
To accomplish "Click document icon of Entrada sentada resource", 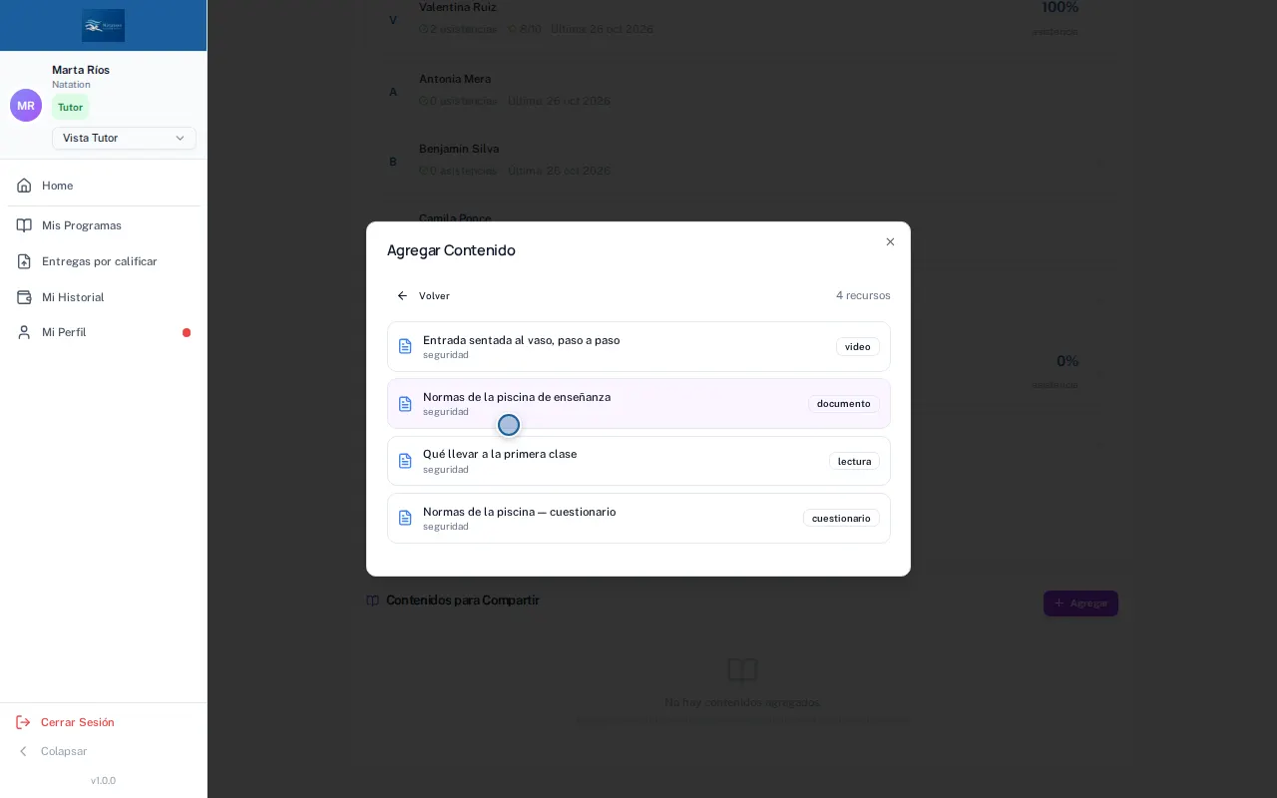I will [x=405, y=346].
